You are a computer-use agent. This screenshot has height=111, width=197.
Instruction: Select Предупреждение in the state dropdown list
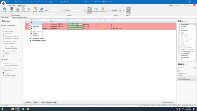click(x=36, y=31)
